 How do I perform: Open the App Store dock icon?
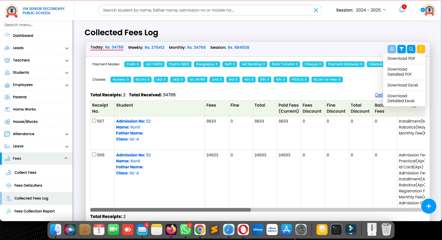coord(286,229)
